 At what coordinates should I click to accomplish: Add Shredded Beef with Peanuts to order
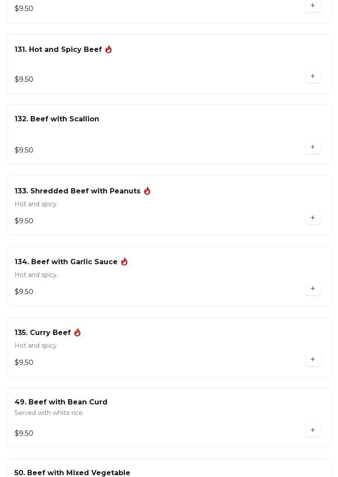313,218
